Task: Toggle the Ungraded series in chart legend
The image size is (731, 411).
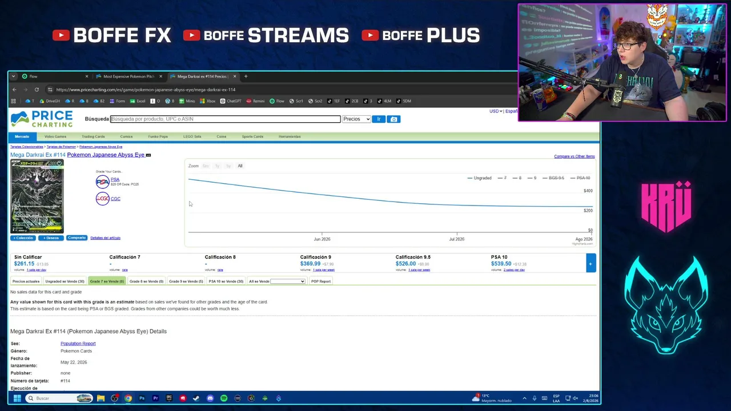Action: 479,178
